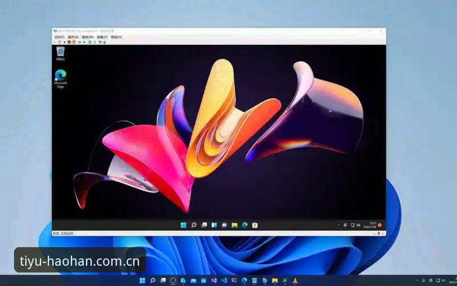Screen dimensions: 457x286
Task: Click the Revert toolbar icon
Action: [95, 42]
